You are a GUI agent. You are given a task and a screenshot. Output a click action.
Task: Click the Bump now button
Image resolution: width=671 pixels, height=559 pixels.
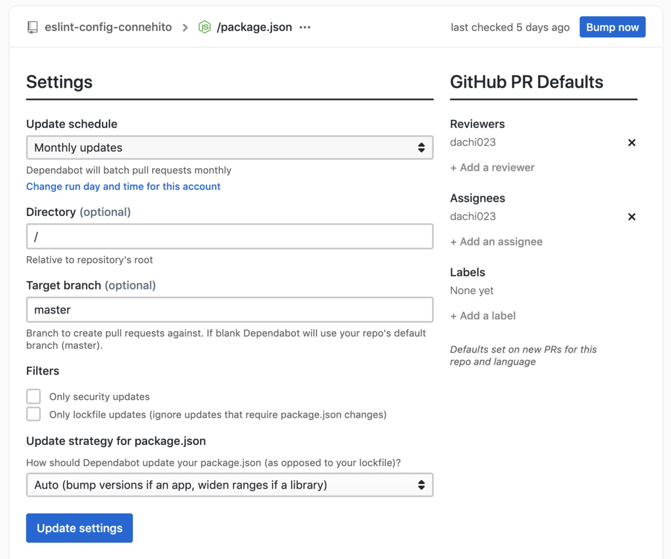click(x=612, y=27)
